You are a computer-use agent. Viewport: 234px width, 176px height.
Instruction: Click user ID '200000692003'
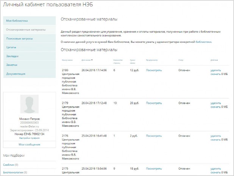[30, 123]
